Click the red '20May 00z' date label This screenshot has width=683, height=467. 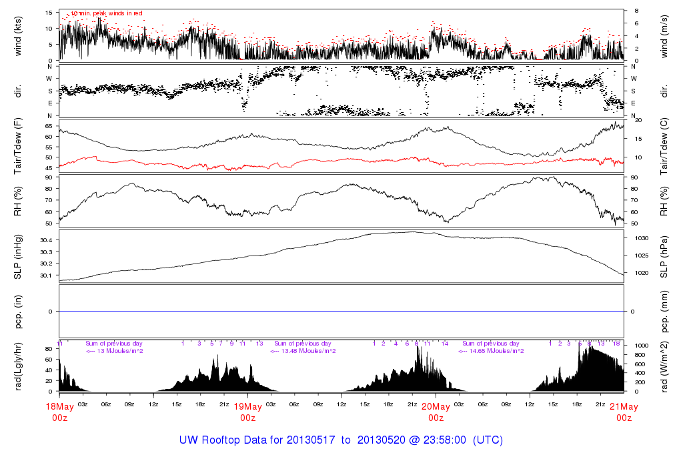pos(436,412)
